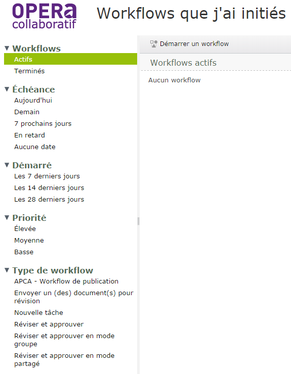Choose Basse priority filter

24,252
